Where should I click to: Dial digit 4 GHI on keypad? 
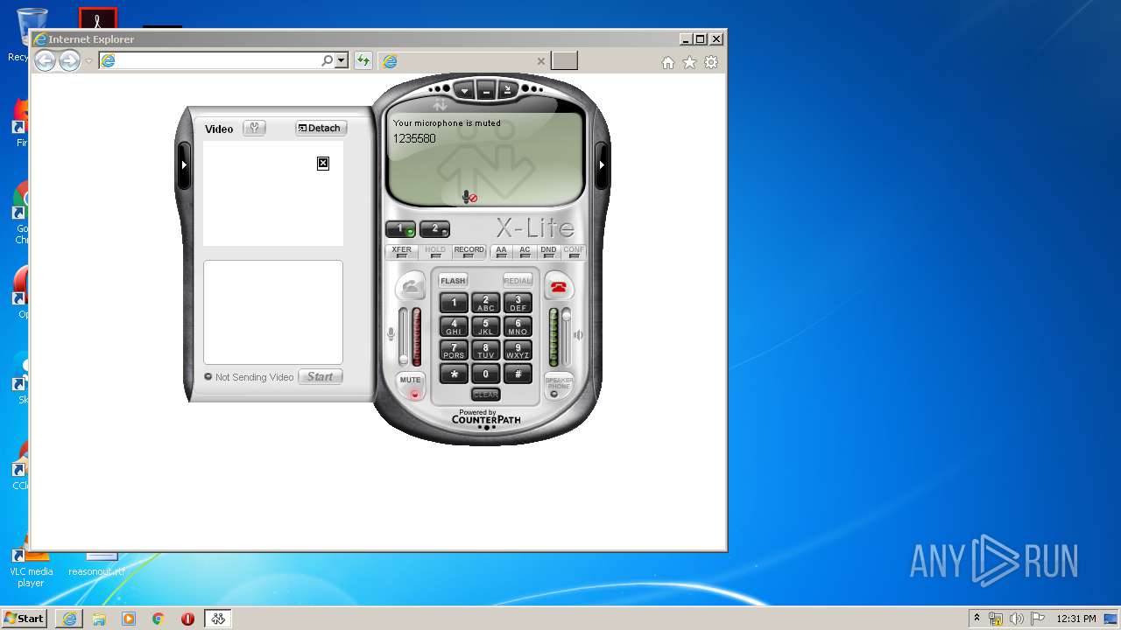pyautogui.click(x=454, y=327)
